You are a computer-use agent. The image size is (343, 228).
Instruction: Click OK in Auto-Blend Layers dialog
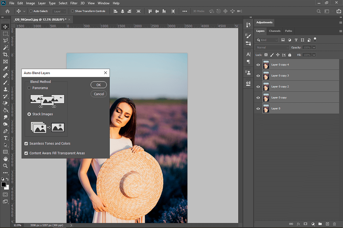pos(99,85)
